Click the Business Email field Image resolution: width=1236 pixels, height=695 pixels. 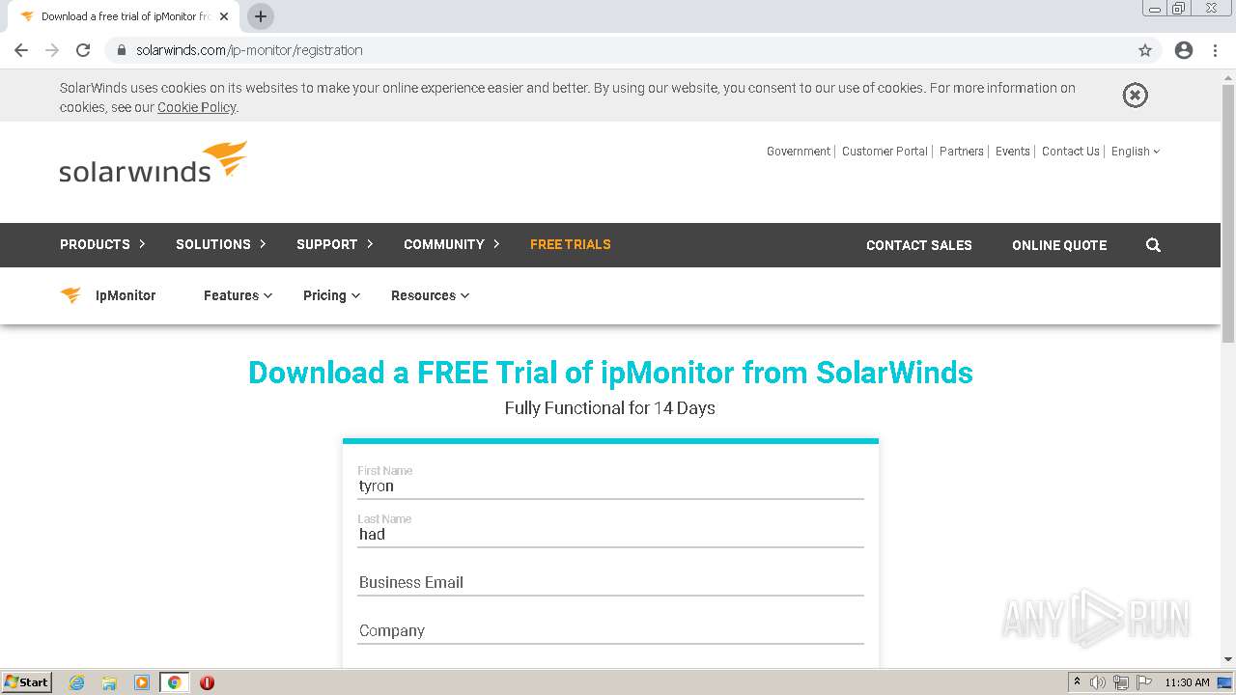tap(610, 582)
